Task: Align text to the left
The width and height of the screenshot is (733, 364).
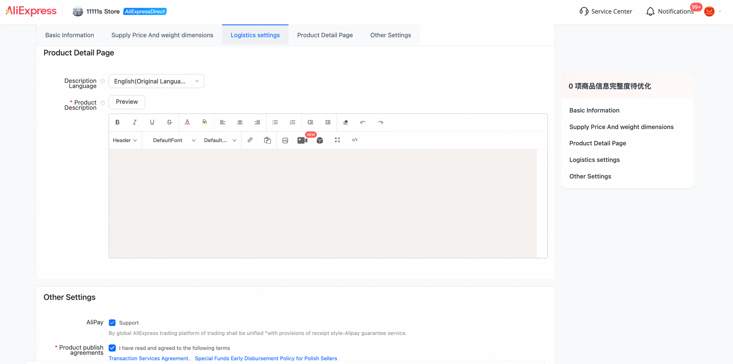Action: [222, 122]
